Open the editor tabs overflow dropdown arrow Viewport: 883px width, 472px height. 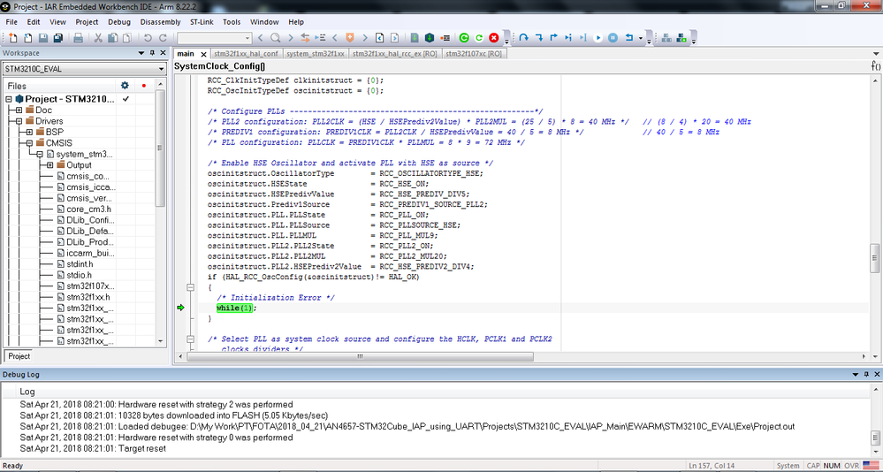point(876,54)
